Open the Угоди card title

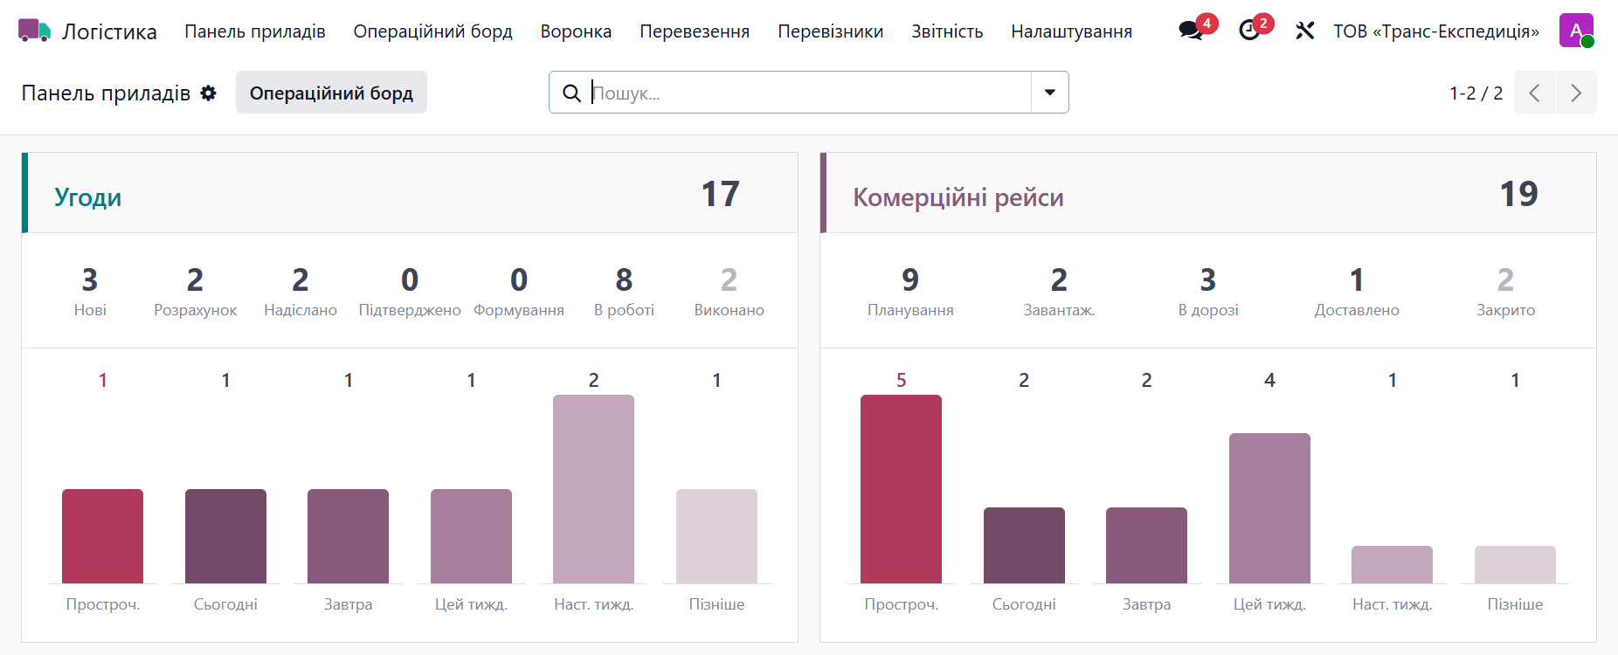[x=87, y=197]
